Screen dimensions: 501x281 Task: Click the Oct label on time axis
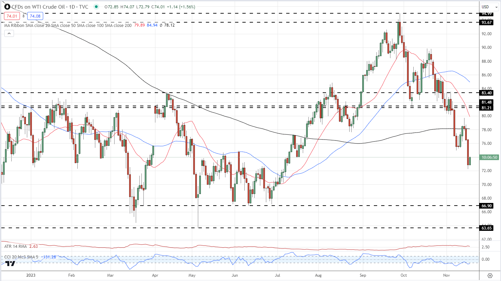[x=404, y=275]
